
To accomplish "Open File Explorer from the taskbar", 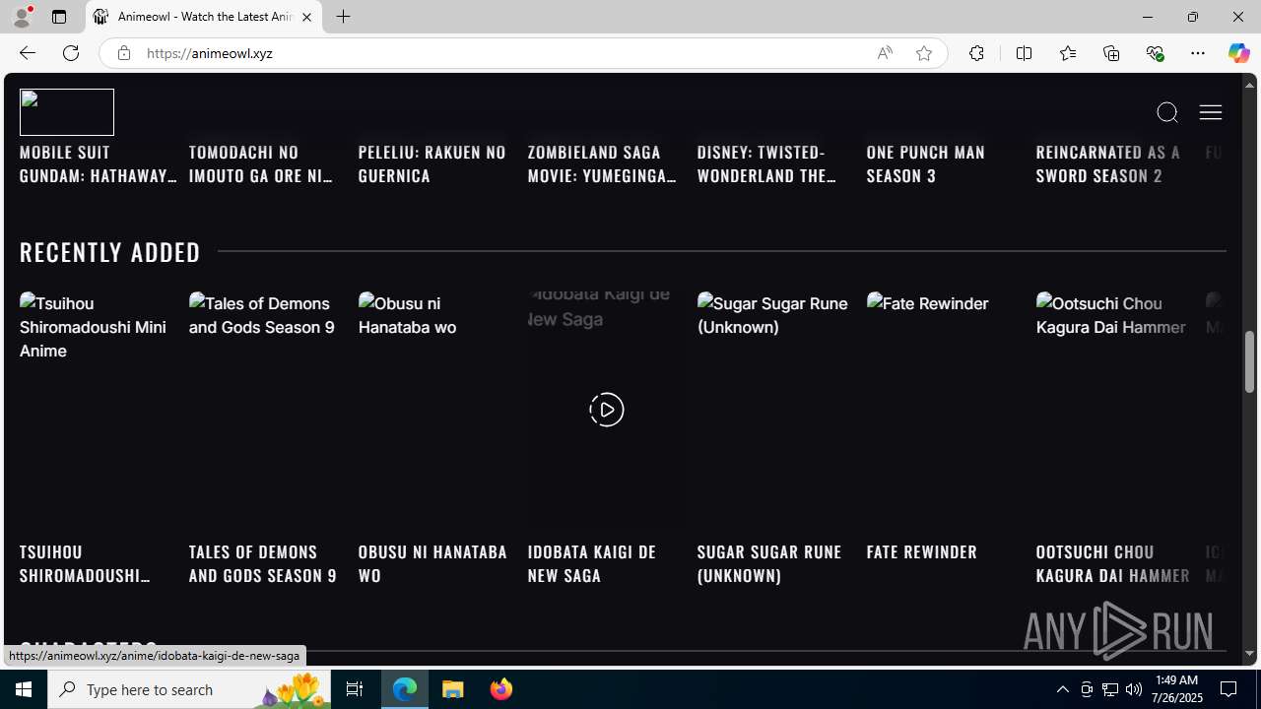I will [x=453, y=689].
